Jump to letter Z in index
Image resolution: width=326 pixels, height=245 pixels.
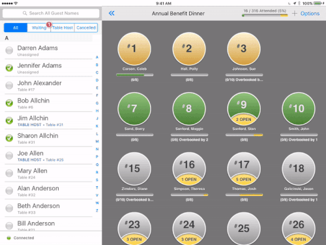point(97,210)
